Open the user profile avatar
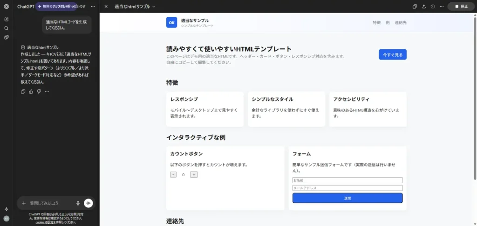 pyautogui.click(x=7, y=219)
